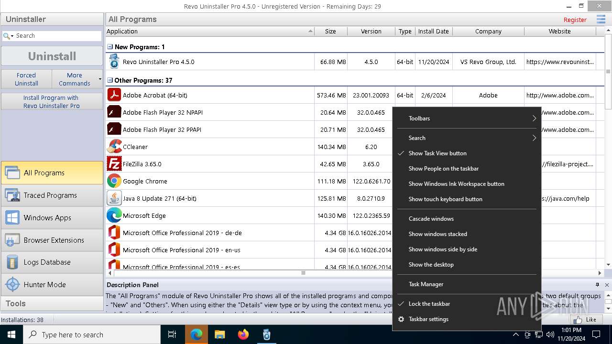Click the pin icon of Description Panel
Screen dimensions: 612x344
[x=597, y=285]
